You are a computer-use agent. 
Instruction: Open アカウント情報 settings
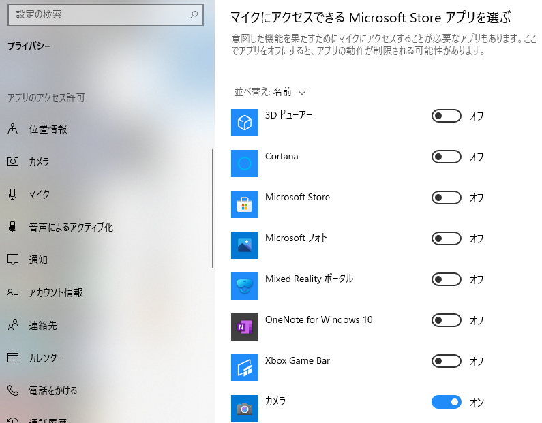tap(106, 292)
